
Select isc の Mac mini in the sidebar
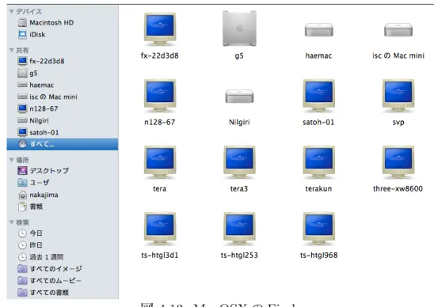[63, 97]
